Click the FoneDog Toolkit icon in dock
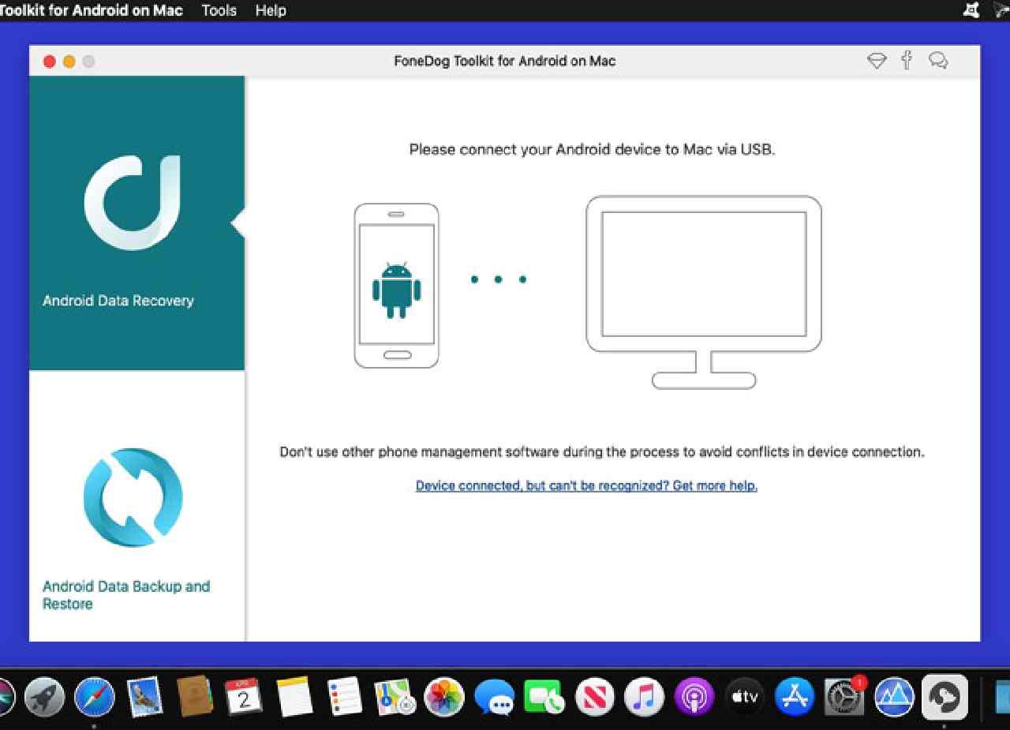Image resolution: width=1010 pixels, height=730 pixels. 945,697
